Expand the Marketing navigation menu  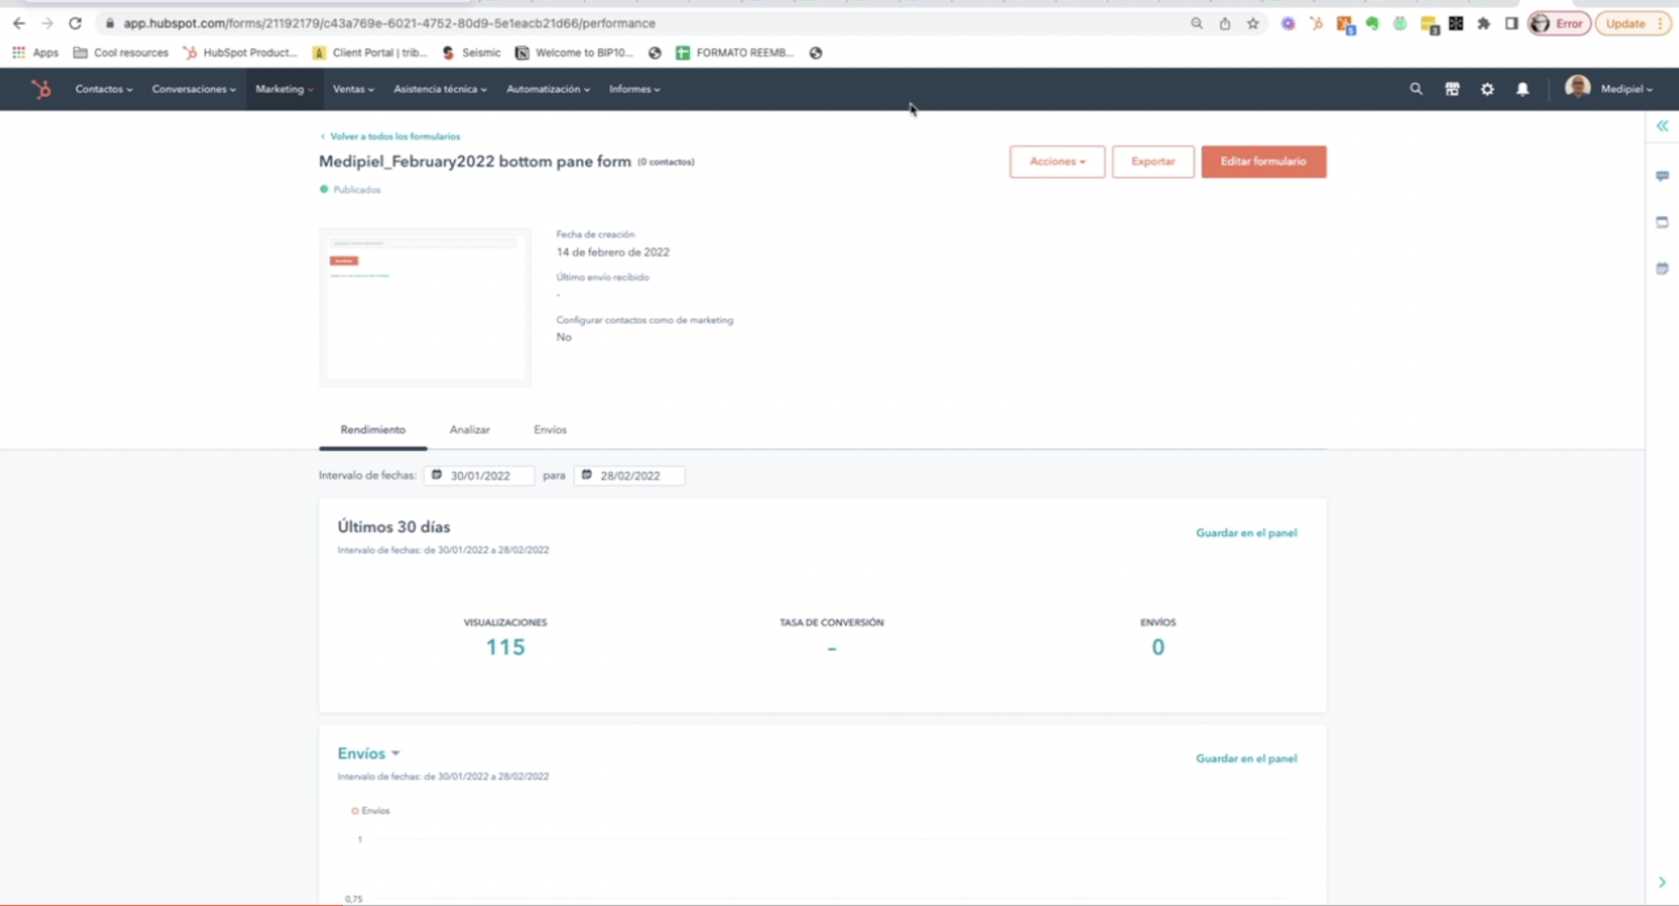point(283,89)
